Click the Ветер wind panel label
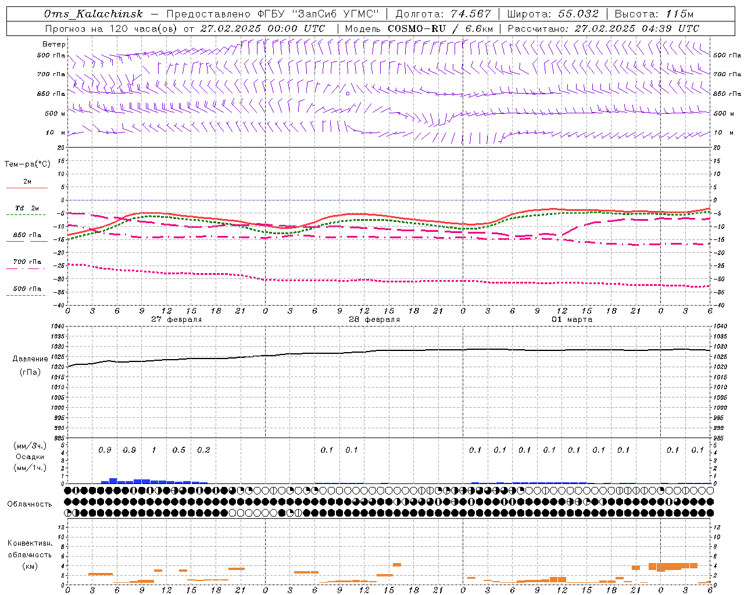The height and width of the screenshot is (595, 744). [x=54, y=44]
